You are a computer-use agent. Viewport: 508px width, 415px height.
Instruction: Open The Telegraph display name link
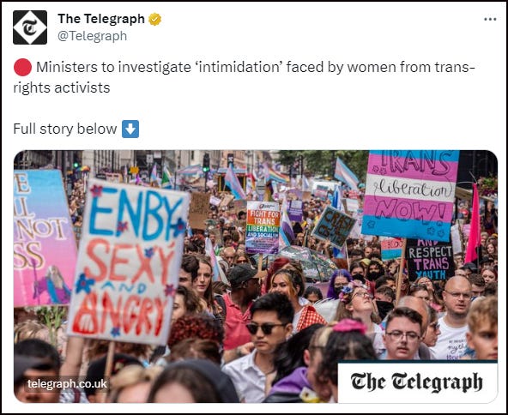(101, 19)
